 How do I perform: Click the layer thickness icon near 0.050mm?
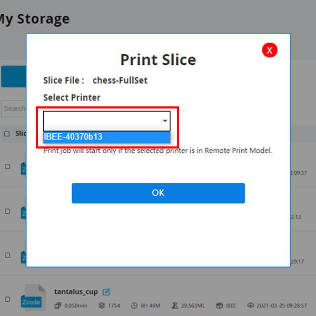pyautogui.click(x=57, y=305)
